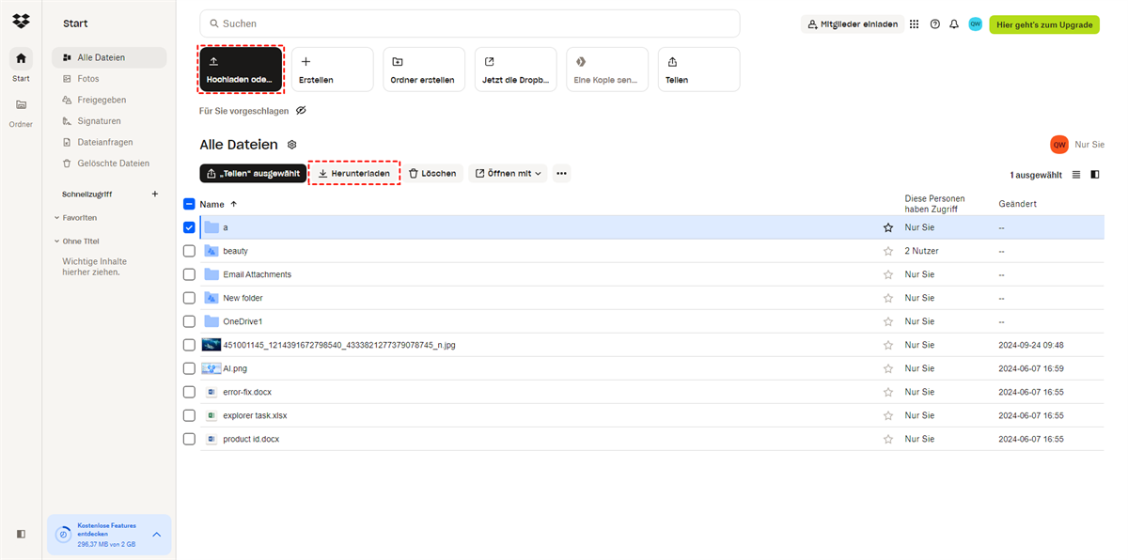The height and width of the screenshot is (560, 1128).
Task: Check the beauty folder checkbox
Action: (189, 251)
